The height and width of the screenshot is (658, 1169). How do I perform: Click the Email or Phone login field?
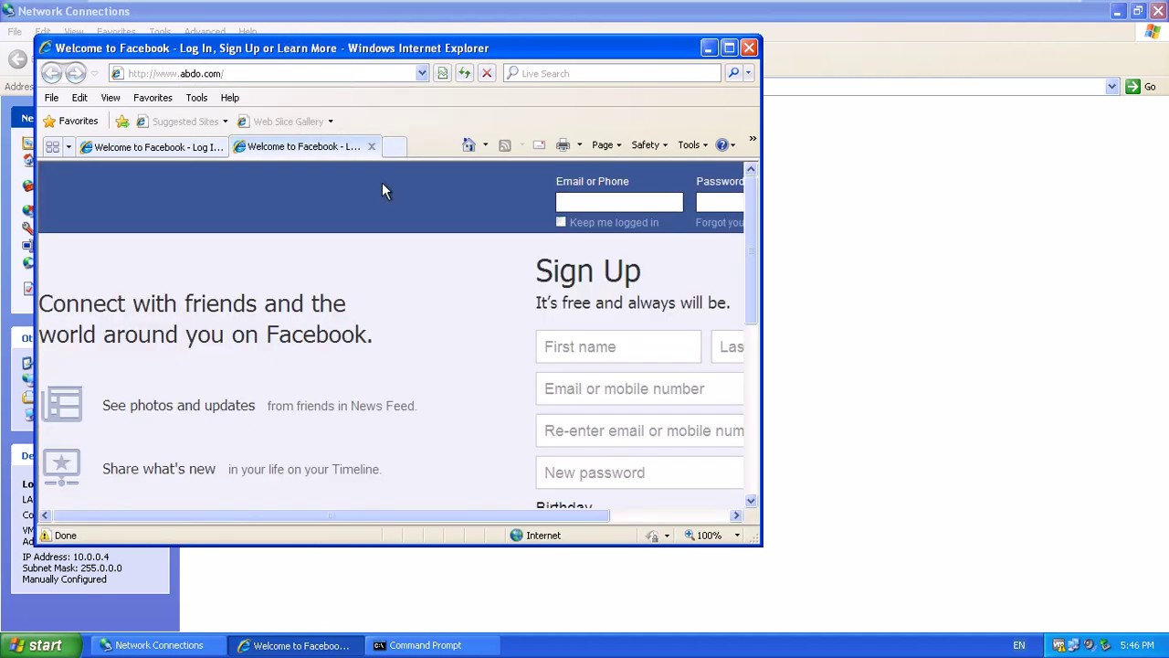(x=619, y=202)
